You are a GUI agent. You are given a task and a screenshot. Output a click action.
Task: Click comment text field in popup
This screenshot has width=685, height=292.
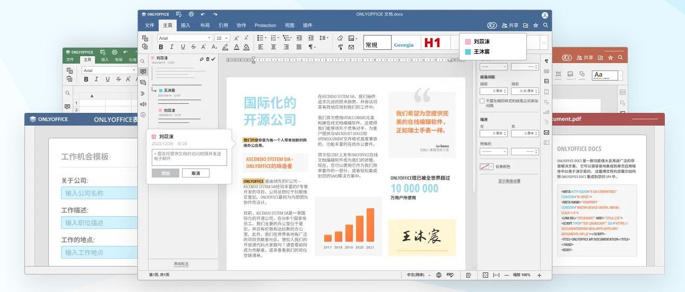(x=189, y=157)
